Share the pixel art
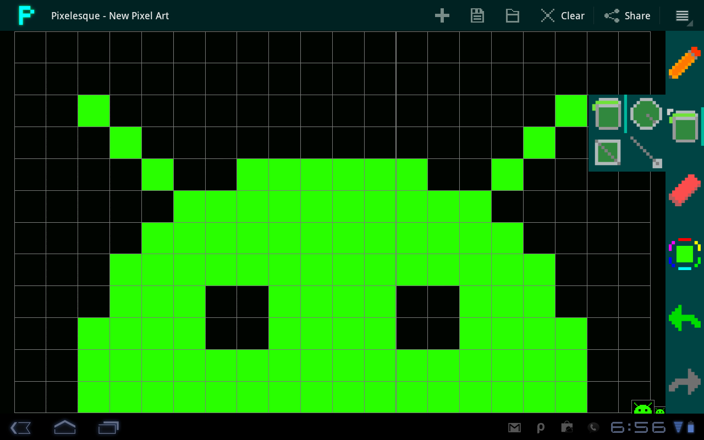 point(628,15)
